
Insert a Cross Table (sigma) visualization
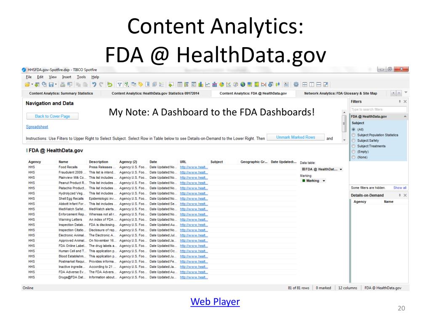[x=187, y=85]
